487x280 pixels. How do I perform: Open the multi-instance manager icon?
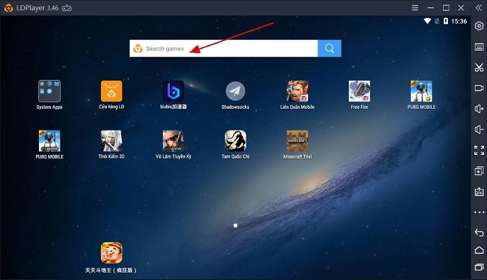coord(479,171)
